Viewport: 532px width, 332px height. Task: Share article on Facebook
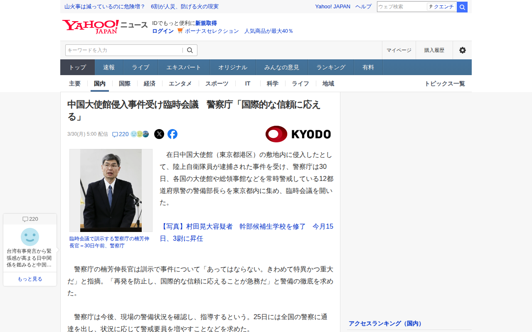coord(172,134)
